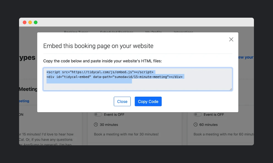This screenshot has height=163, width=273.
Task: Click the clock icon beside 30 minutes
Action: pos(96,125)
